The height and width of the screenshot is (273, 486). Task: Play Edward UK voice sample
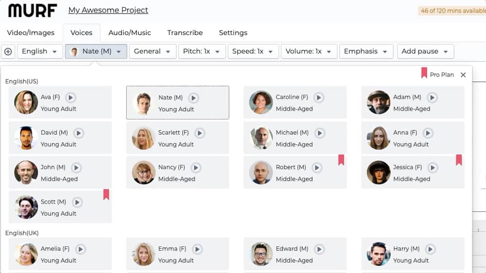(x=319, y=249)
